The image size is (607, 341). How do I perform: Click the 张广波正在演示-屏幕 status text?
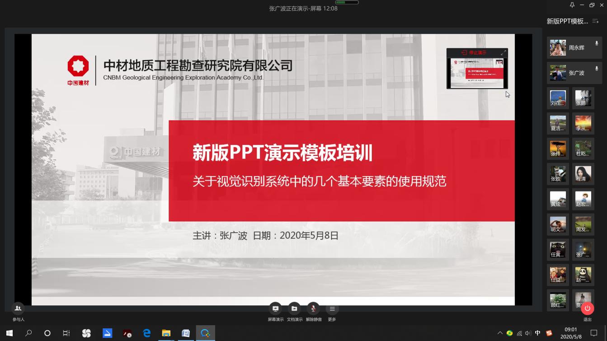pos(303,9)
